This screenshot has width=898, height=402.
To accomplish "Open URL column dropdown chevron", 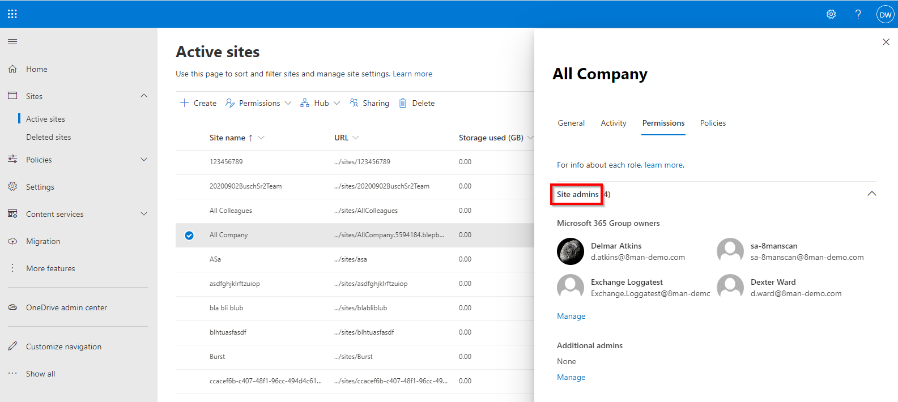I will tap(355, 138).
